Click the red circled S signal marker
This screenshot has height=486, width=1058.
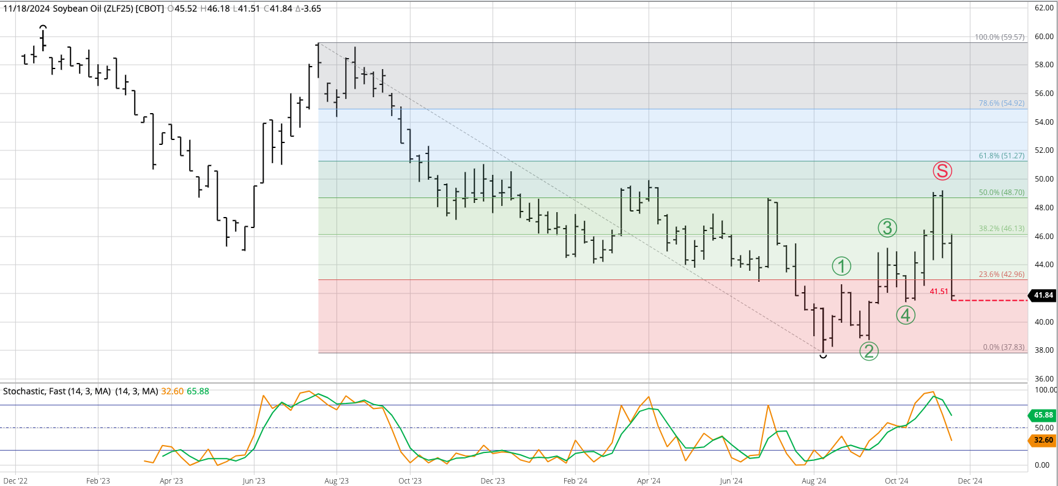pos(942,171)
